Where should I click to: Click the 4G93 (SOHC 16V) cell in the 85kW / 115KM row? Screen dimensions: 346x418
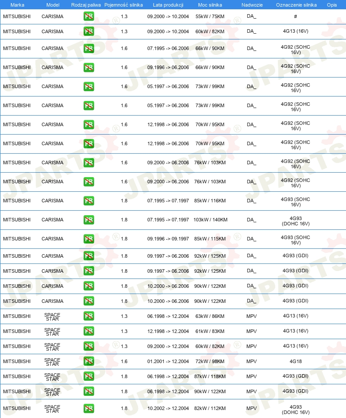click(x=296, y=240)
